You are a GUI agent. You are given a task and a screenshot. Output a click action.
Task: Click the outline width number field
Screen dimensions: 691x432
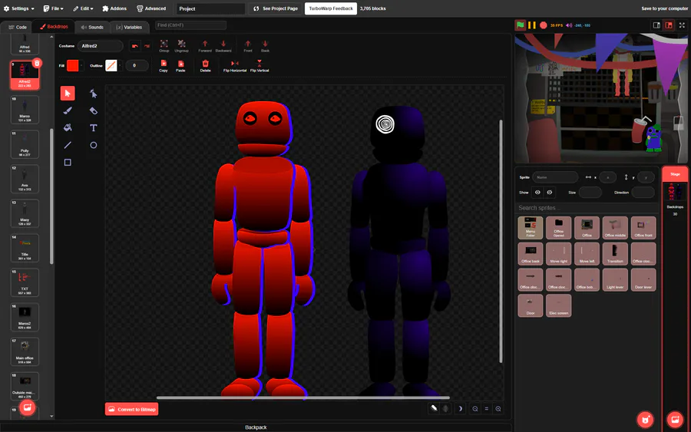point(137,66)
